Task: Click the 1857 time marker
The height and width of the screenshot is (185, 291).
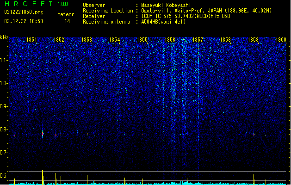Action: tap(198, 39)
